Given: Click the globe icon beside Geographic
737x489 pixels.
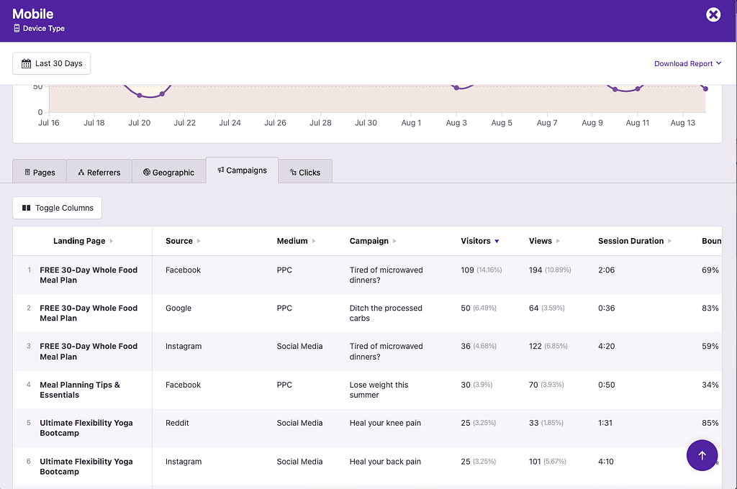Looking at the screenshot, I should (147, 172).
